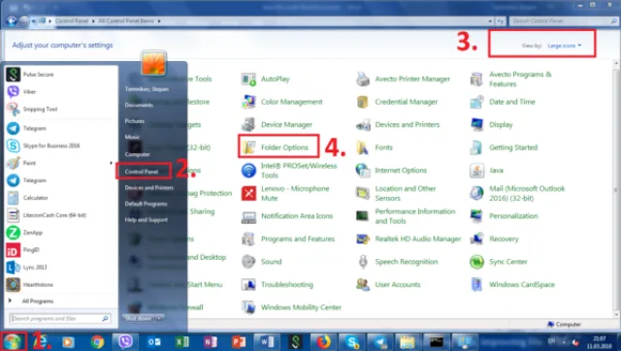621x351 pixels.
Task: Open the Recovery link
Action: click(x=504, y=239)
